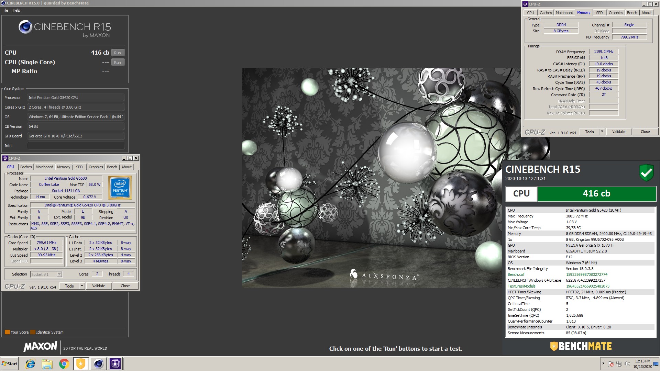Open Action Center flag tray icon
This screenshot has height=371, width=660.
coord(611,364)
